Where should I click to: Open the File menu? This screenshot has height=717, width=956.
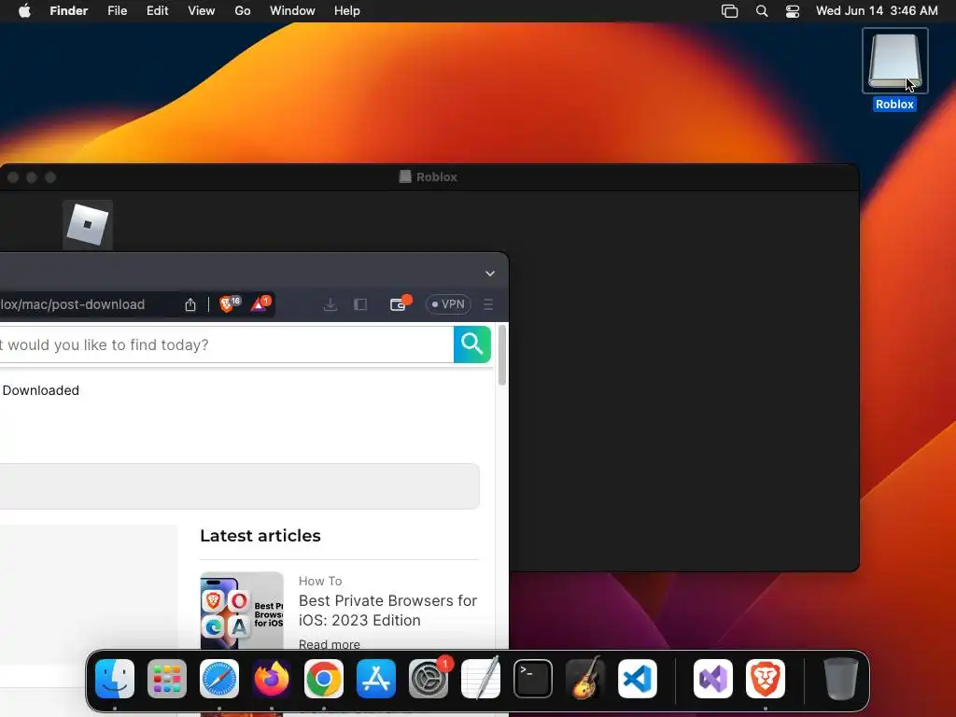tap(117, 11)
